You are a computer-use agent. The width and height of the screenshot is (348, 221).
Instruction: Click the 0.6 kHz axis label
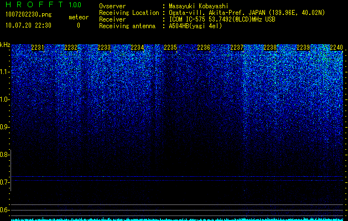pyautogui.click(x=4, y=210)
